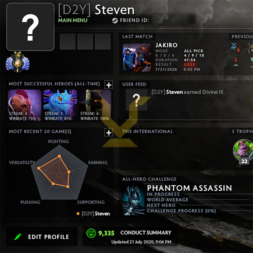
Task: Click the user feed avatar placeholder
Action: [137, 100]
